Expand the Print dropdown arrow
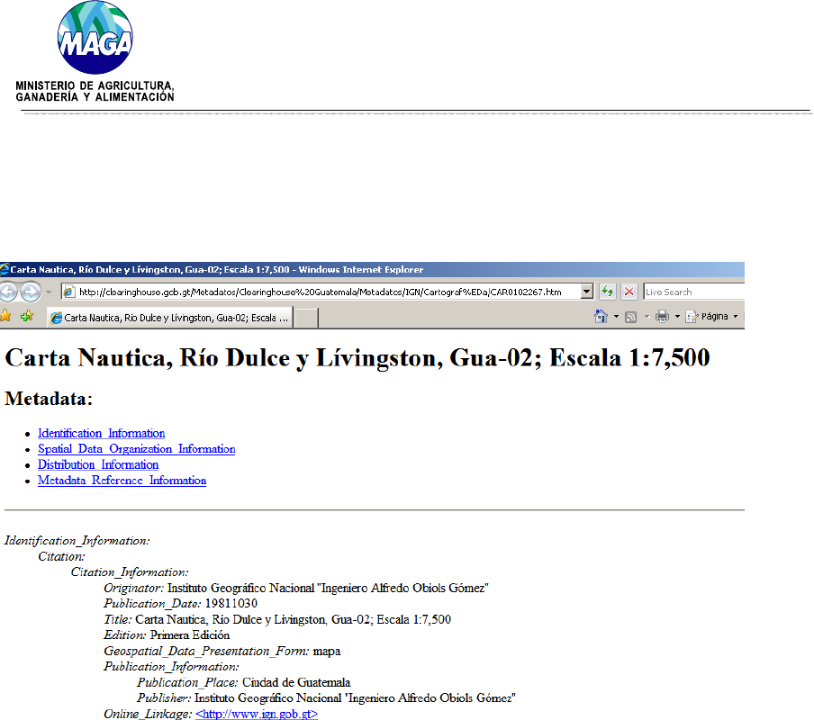Image resolution: width=814 pixels, height=720 pixels. pos(677,317)
